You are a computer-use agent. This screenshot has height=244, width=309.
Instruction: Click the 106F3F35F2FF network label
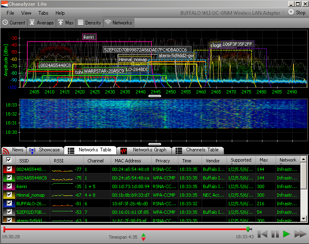(238, 44)
